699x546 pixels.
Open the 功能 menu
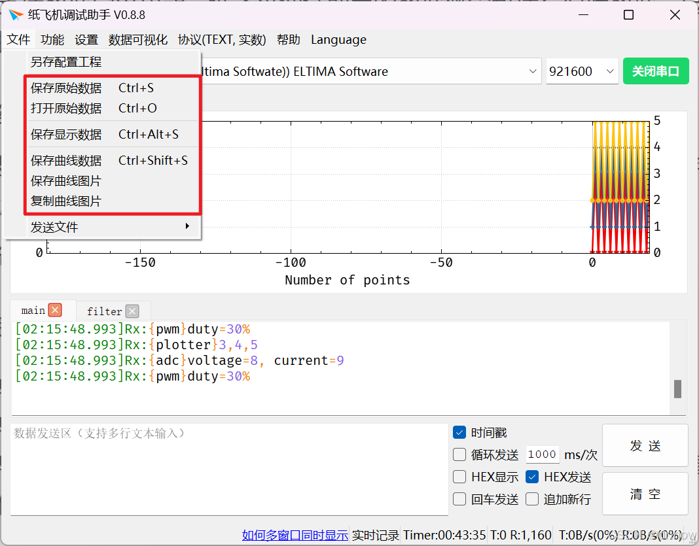click(x=52, y=40)
